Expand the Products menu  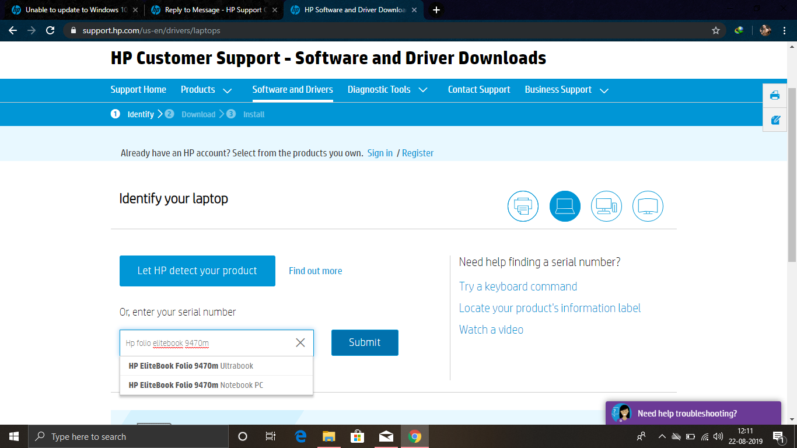click(207, 90)
